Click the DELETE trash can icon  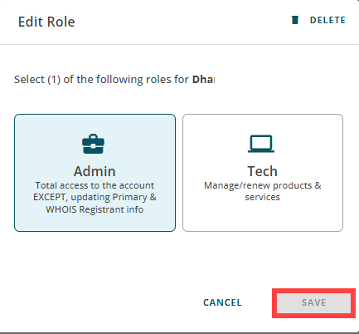(295, 20)
